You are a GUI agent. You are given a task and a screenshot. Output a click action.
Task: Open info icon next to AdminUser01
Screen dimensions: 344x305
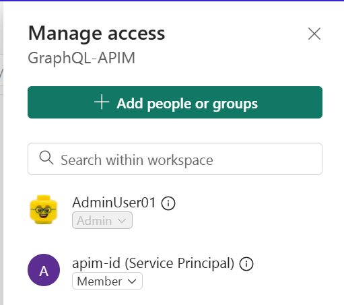coord(168,203)
